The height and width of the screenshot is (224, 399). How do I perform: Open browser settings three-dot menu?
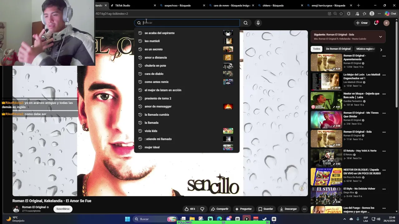379,14
